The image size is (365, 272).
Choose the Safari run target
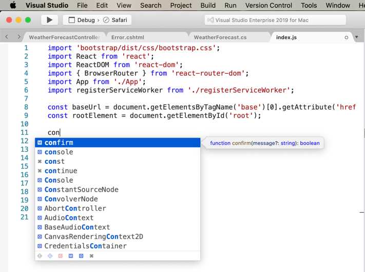(115, 20)
